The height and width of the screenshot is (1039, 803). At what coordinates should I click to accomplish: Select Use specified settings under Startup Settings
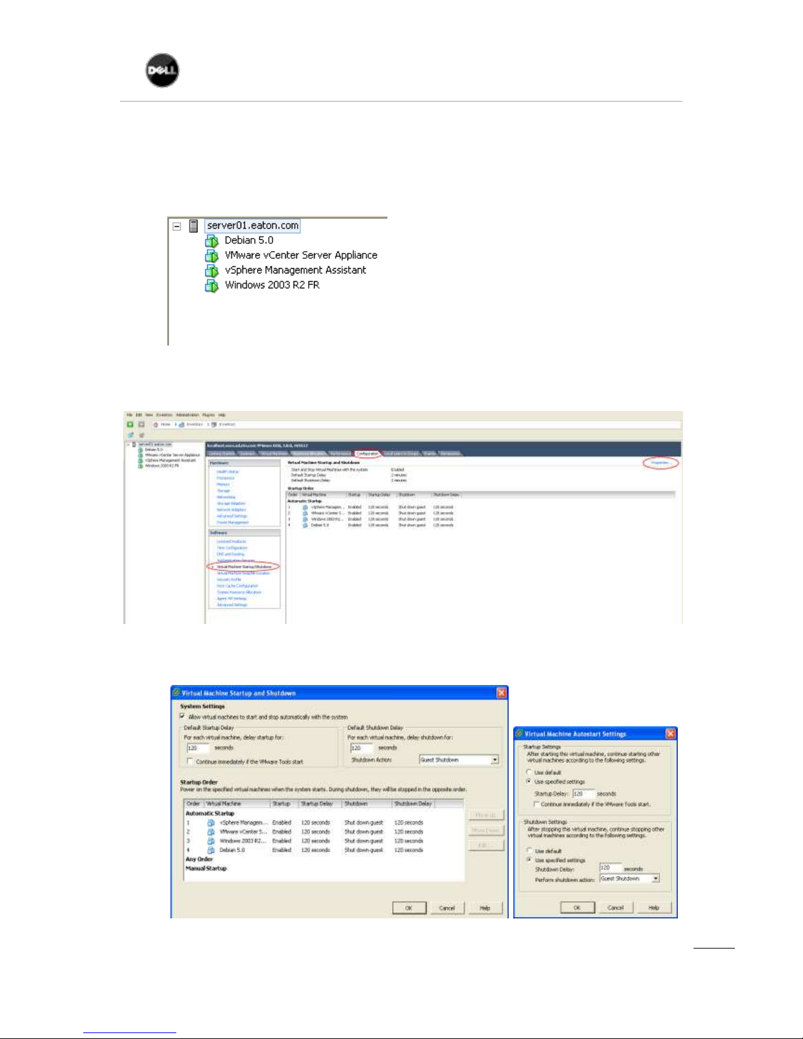click(x=529, y=781)
